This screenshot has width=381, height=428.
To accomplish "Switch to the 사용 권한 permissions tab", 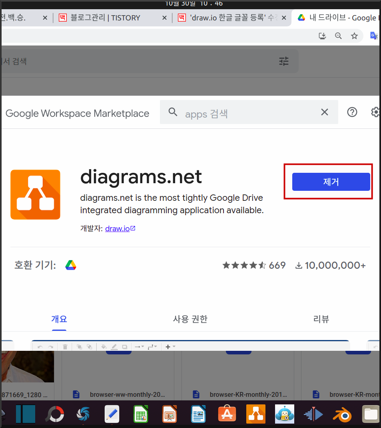I will pos(190,319).
